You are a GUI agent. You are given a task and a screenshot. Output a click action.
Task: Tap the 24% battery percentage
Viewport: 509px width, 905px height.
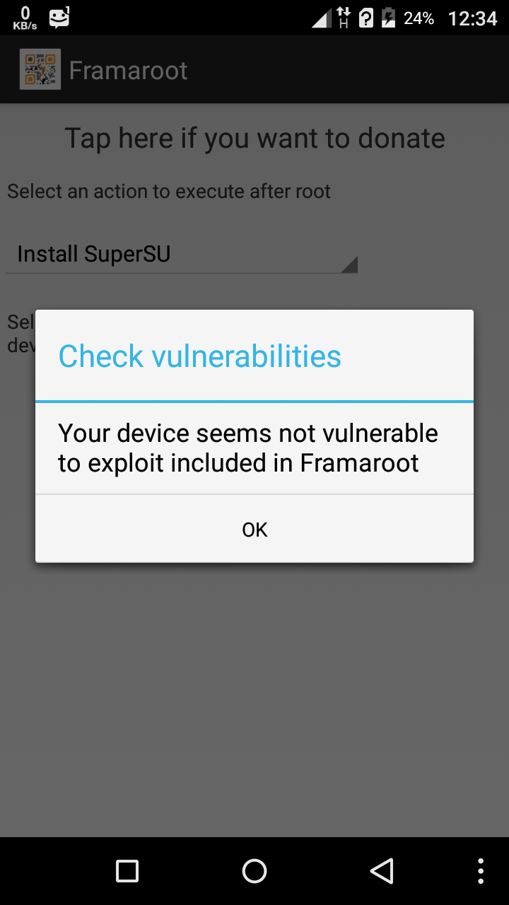419,18
